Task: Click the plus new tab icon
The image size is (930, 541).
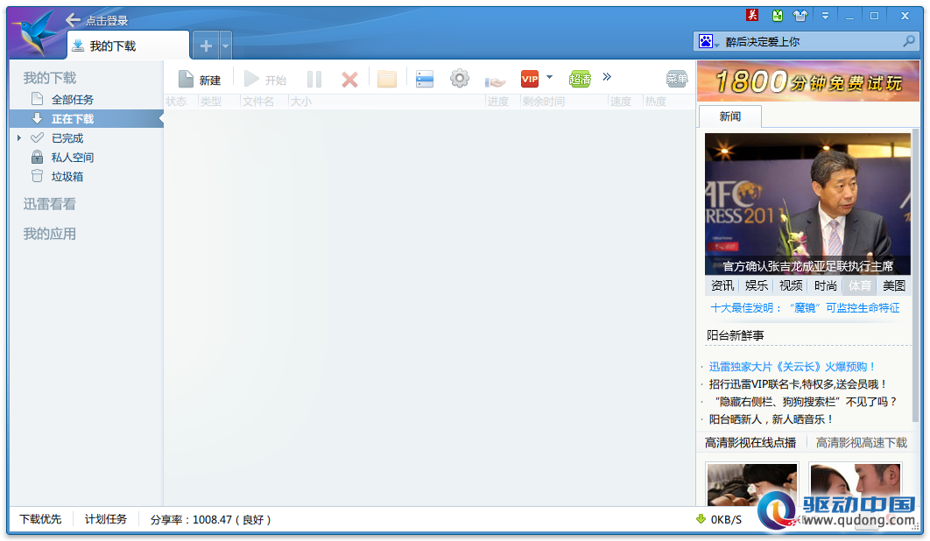Action: coord(206,46)
